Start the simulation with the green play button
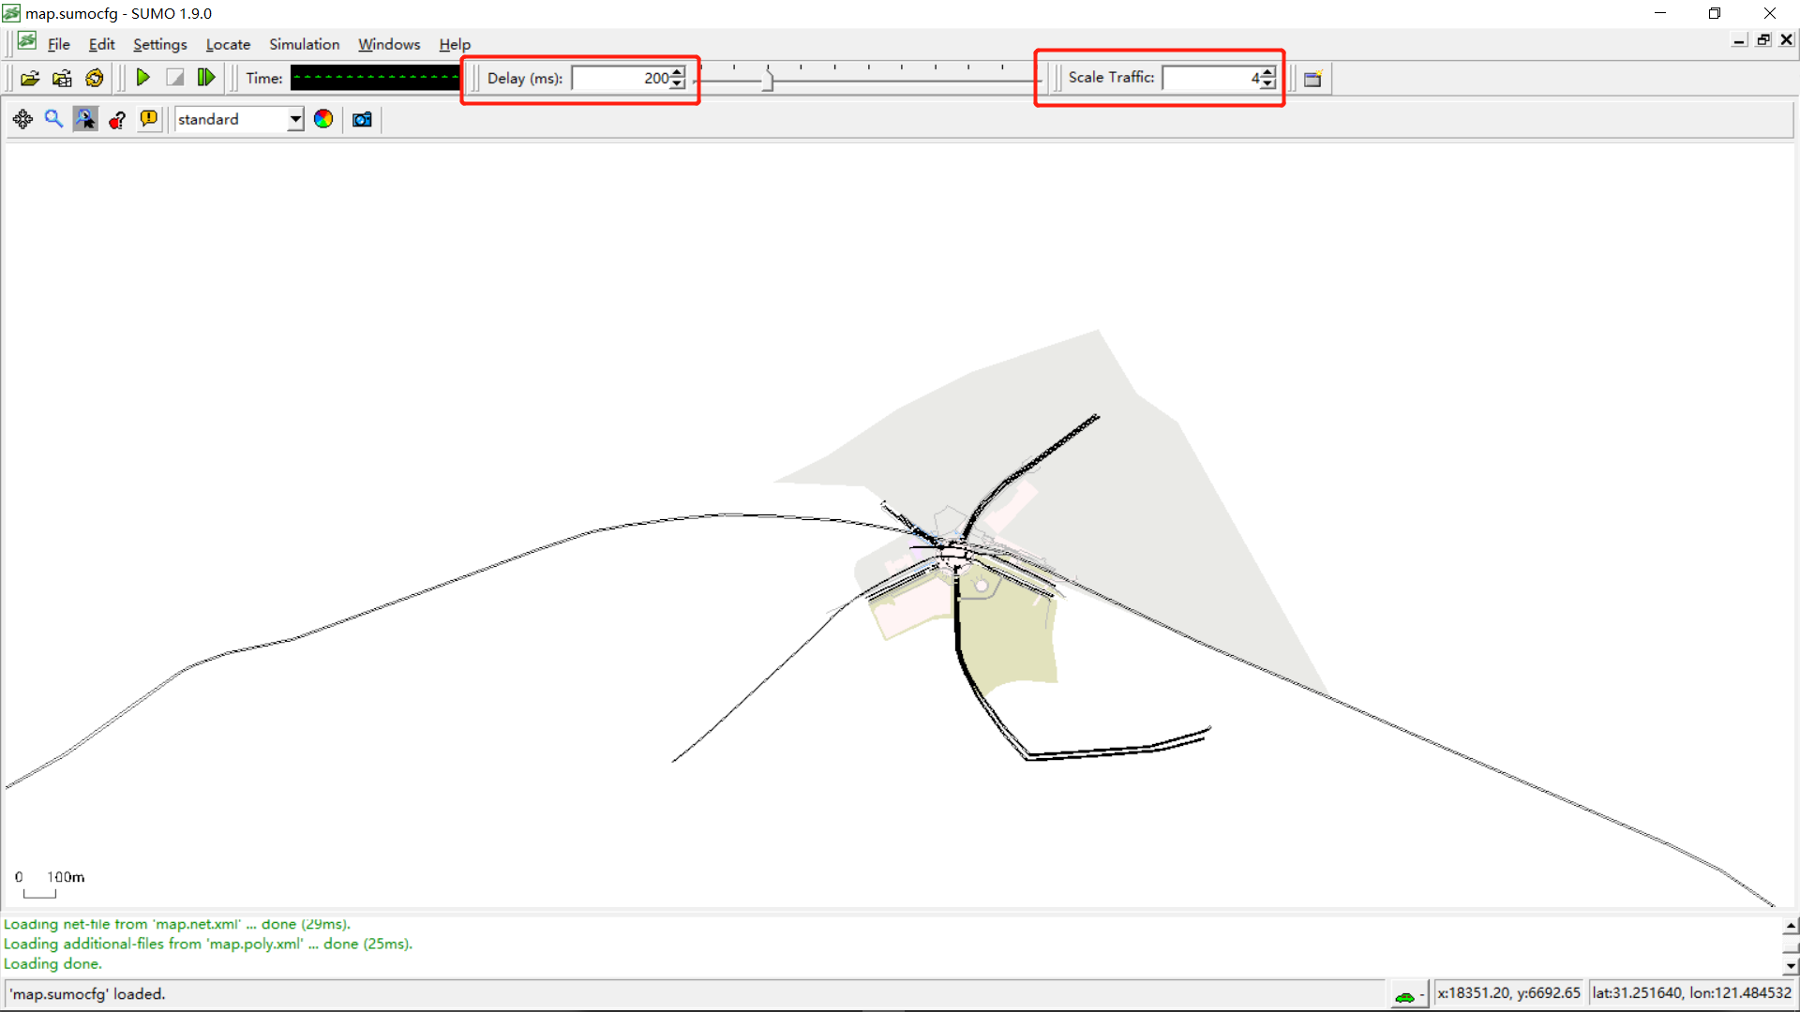 142,78
